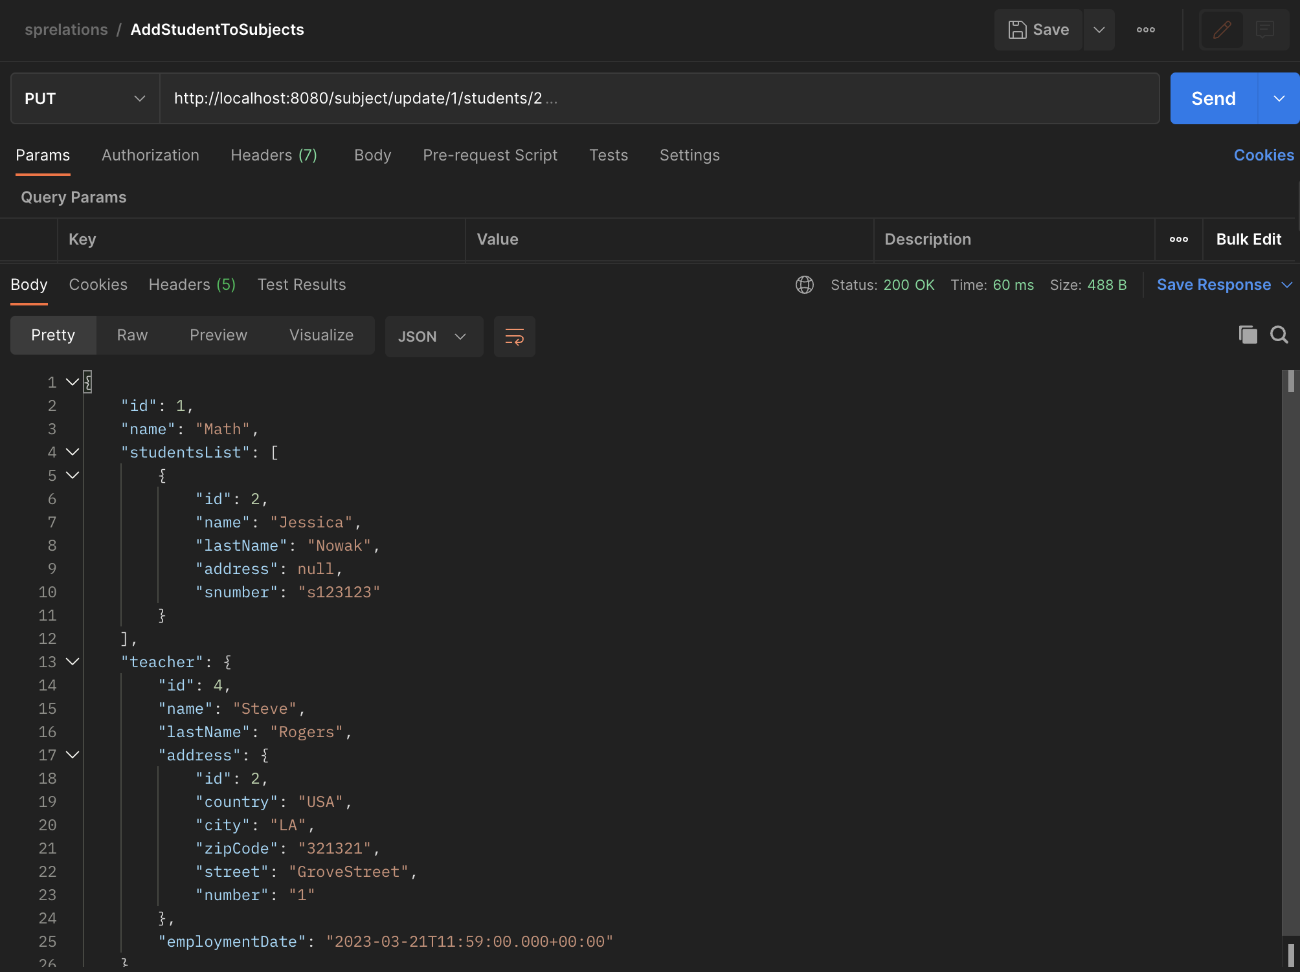Open Cookies manager link
Viewport: 1300px width, 972px height.
pyautogui.click(x=1263, y=155)
